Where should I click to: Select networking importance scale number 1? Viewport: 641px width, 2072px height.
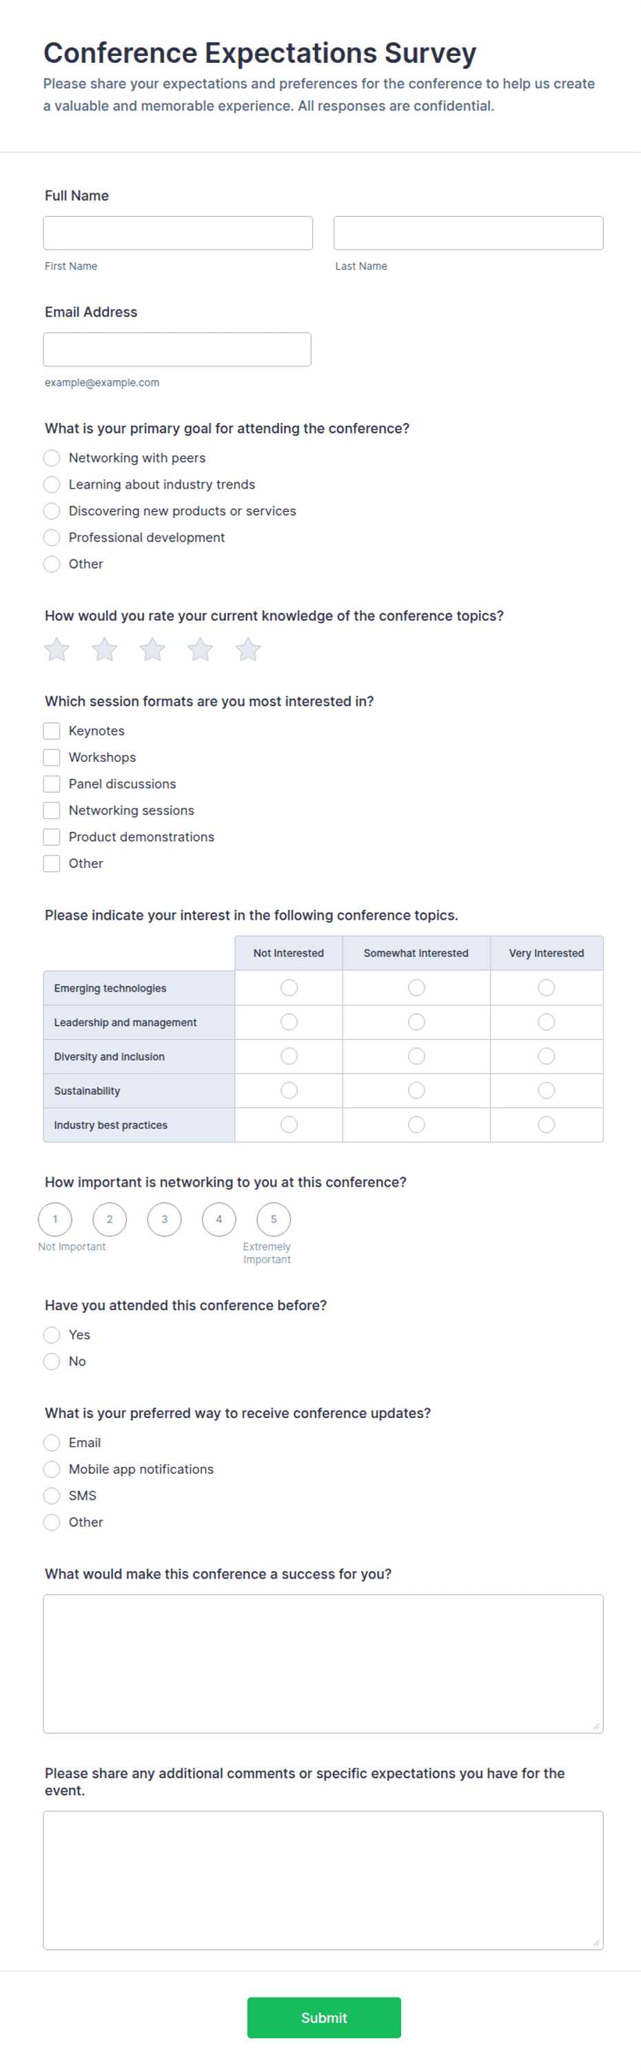point(54,1219)
